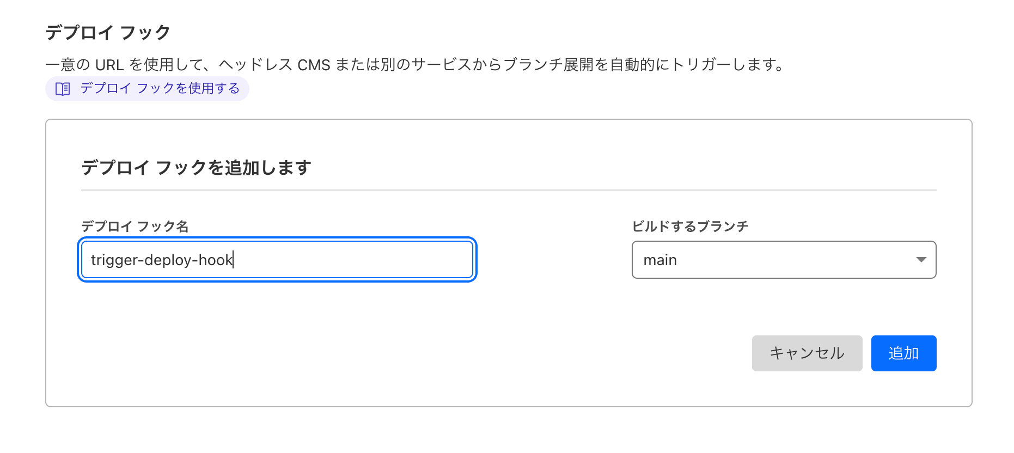Viewport: 1014px width, 453px height.
Task: Click the main branch value in the selector
Action: [x=661, y=260]
